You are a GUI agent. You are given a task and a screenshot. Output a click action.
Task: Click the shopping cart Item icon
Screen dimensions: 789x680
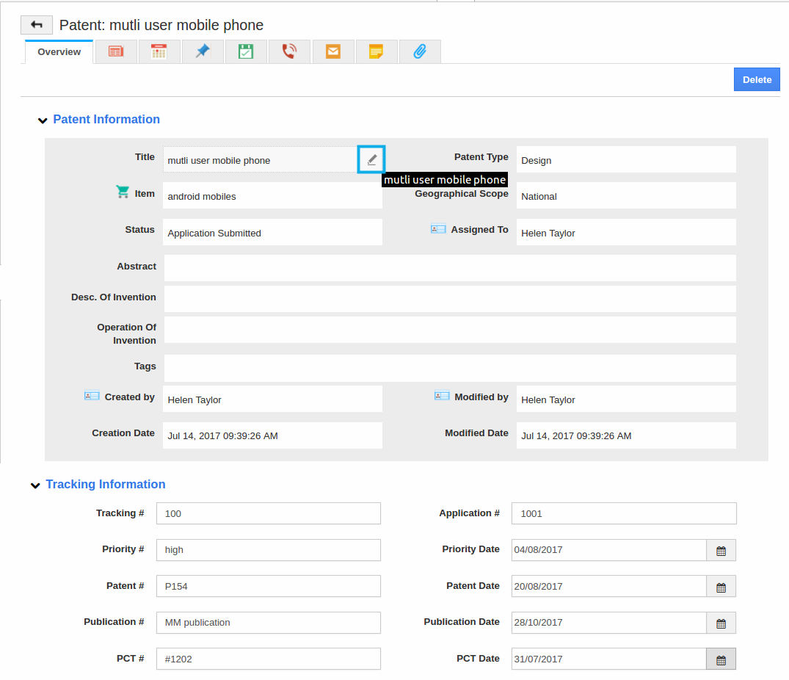coord(123,192)
